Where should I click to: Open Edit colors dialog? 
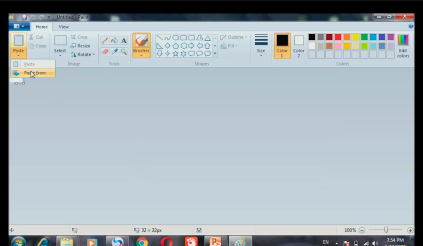[x=403, y=46]
